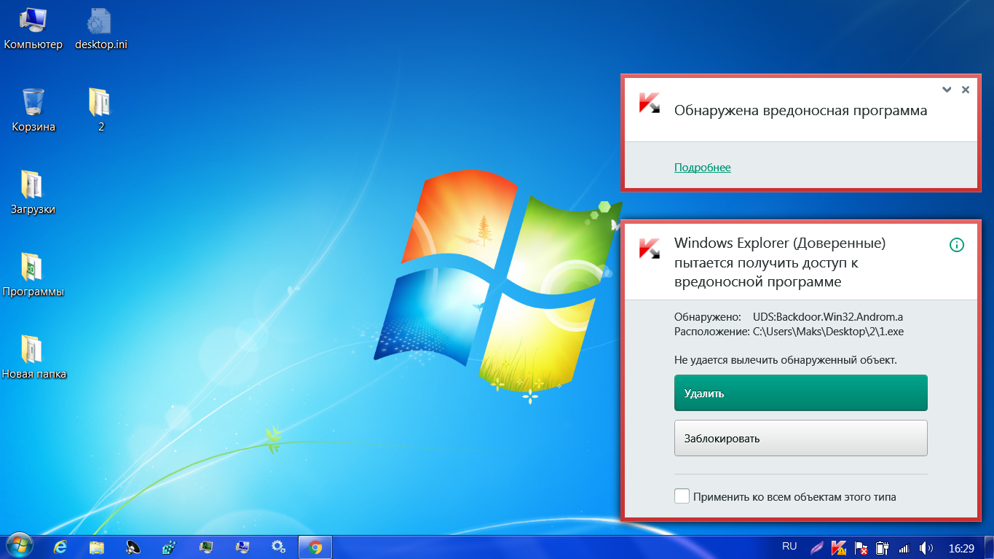Click the path 'C:\Users\Maks\Desktop\2\1.exe'
The height and width of the screenshot is (559, 994).
(x=829, y=332)
